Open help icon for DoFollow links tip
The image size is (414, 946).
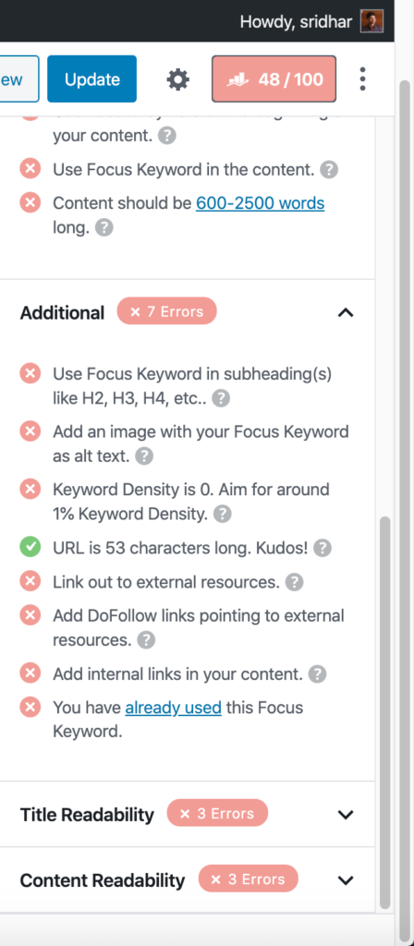pyautogui.click(x=146, y=640)
